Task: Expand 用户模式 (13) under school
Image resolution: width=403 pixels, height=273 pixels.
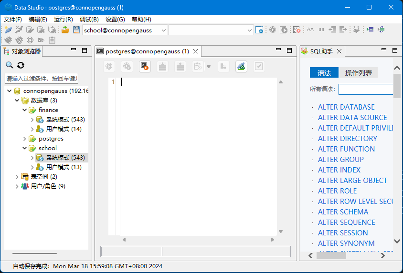Action: 32,167
